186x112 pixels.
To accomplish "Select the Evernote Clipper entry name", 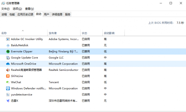I will 22,51.
